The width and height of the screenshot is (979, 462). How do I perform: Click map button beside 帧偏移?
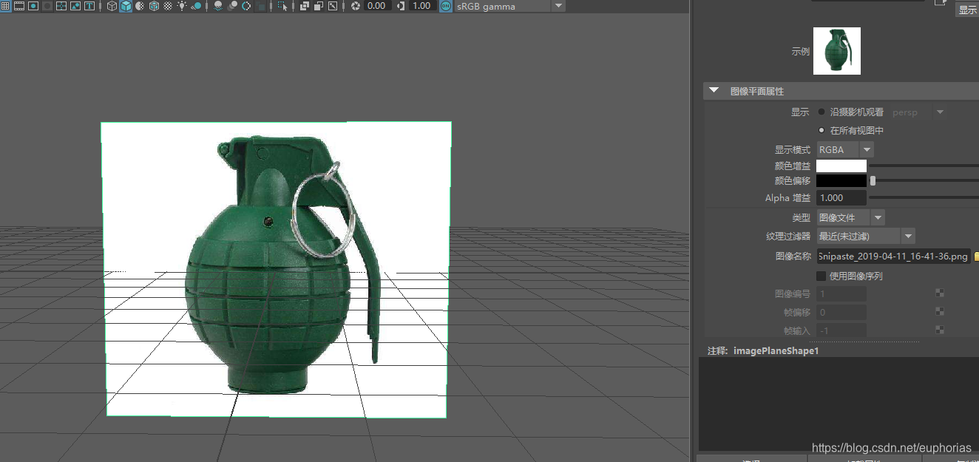[x=940, y=312]
